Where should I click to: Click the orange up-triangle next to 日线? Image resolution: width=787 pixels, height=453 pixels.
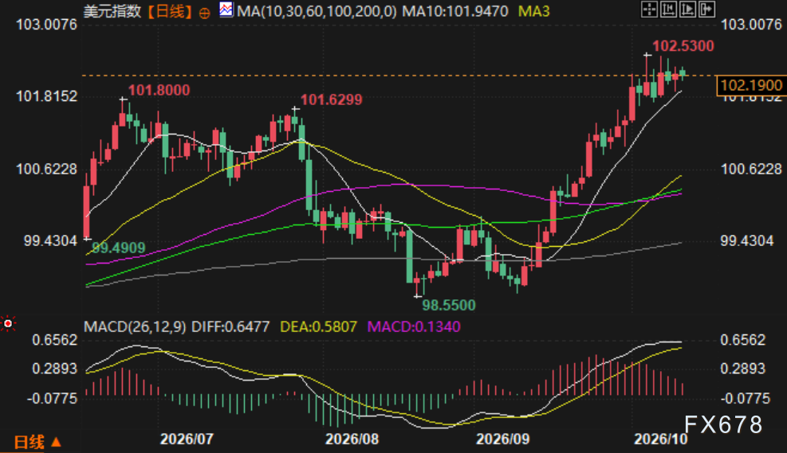[x=56, y=442]
